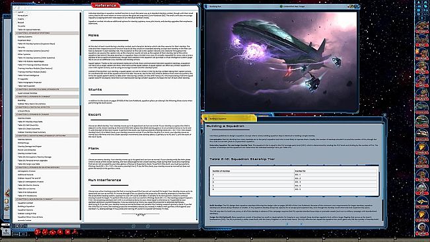This screenshot has width=430, height=242.
Task: Open Starship Combat Scale index entry
Action: point(27,153)
